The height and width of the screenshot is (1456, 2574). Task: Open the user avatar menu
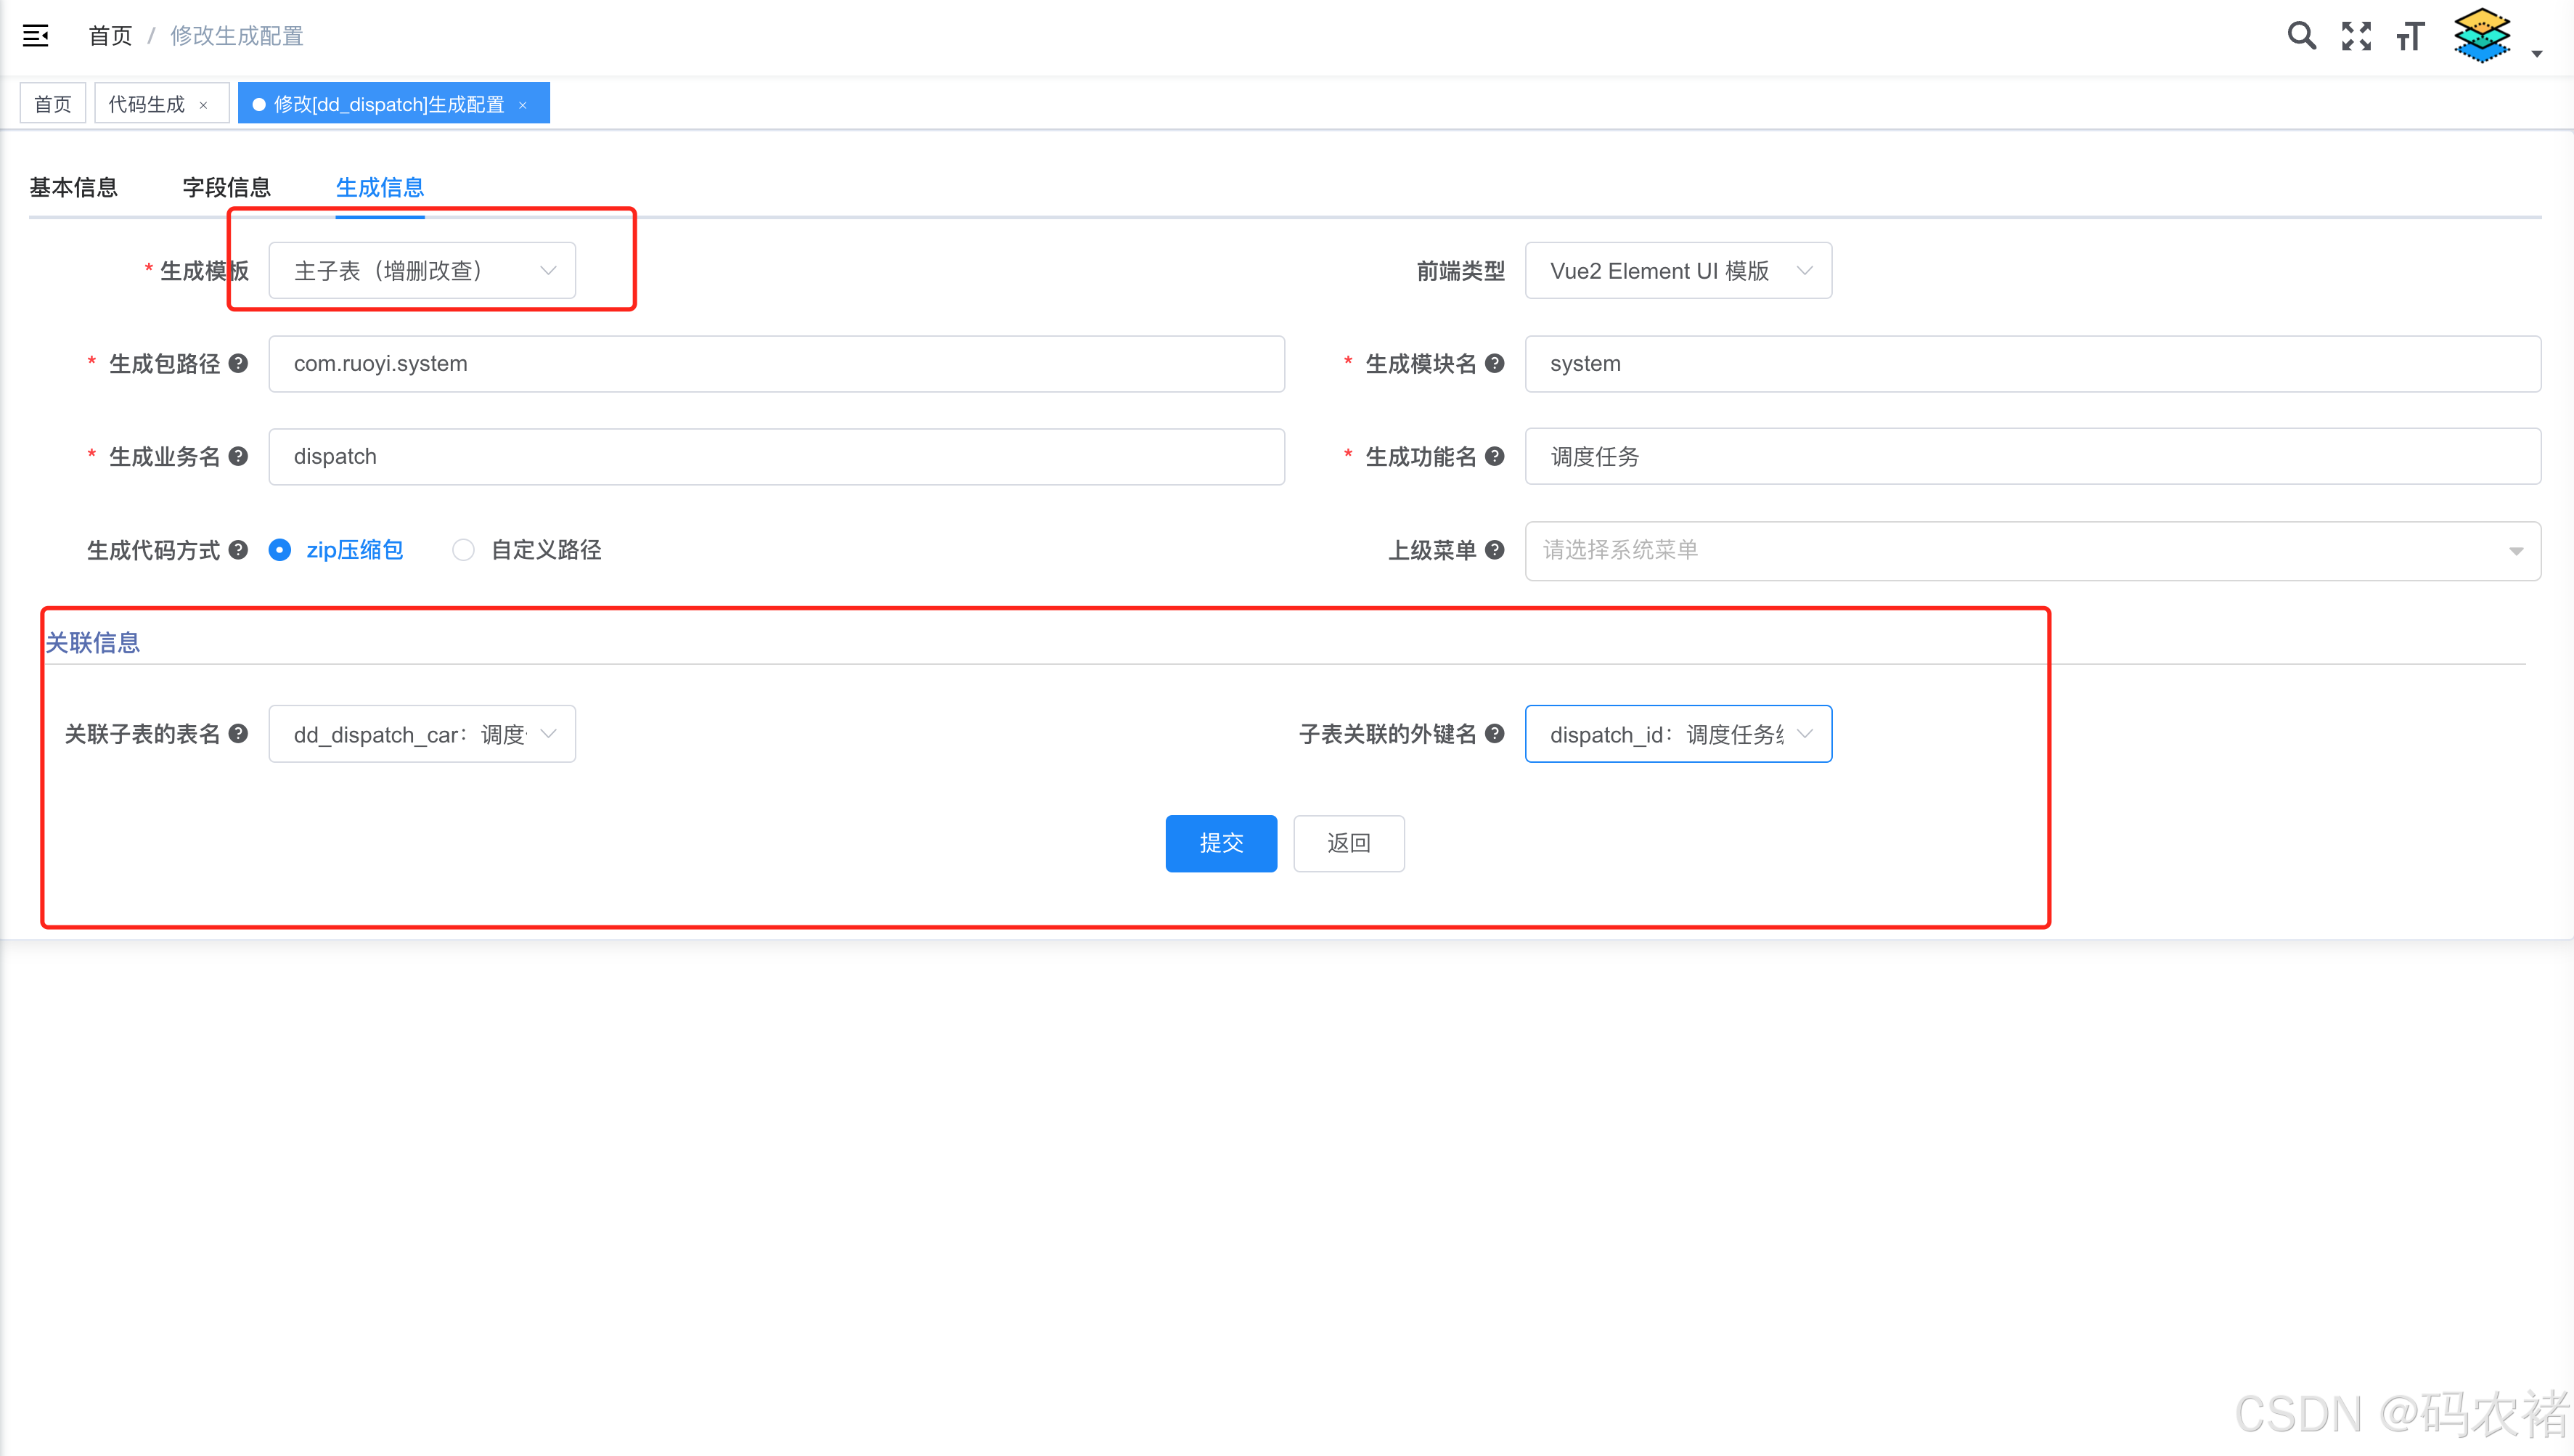click(2482, 36)
